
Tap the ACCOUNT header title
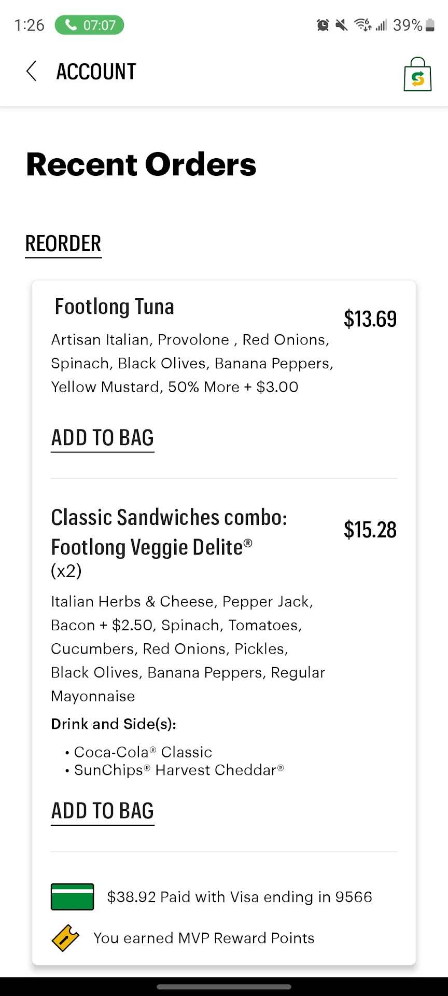tap(96, 72)
